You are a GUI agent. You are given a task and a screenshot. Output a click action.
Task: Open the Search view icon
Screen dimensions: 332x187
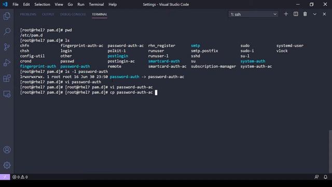[x=7, y=31]
